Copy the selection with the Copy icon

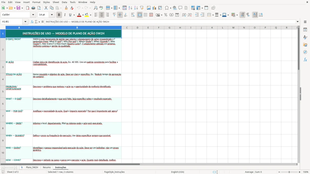52,8
